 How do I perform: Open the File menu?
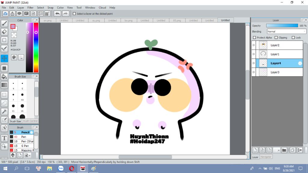[4, 8]
